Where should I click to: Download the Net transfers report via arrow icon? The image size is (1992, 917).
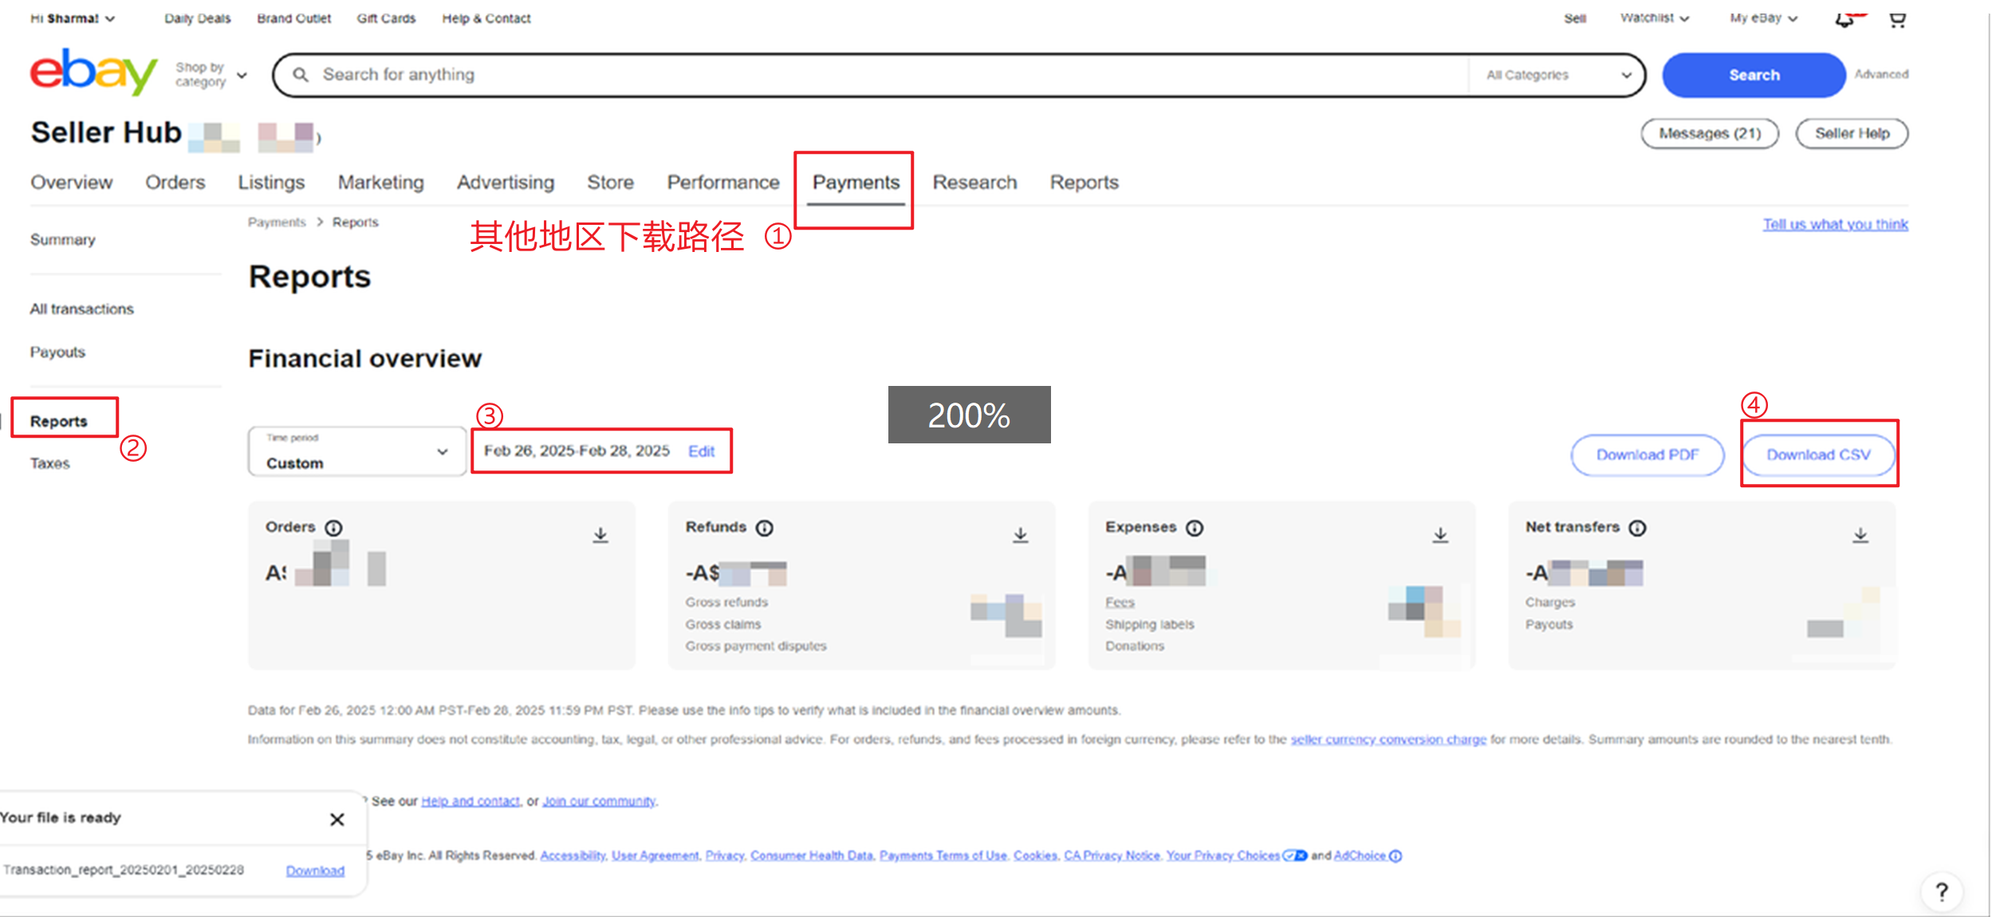click(x=1860, y=535)
